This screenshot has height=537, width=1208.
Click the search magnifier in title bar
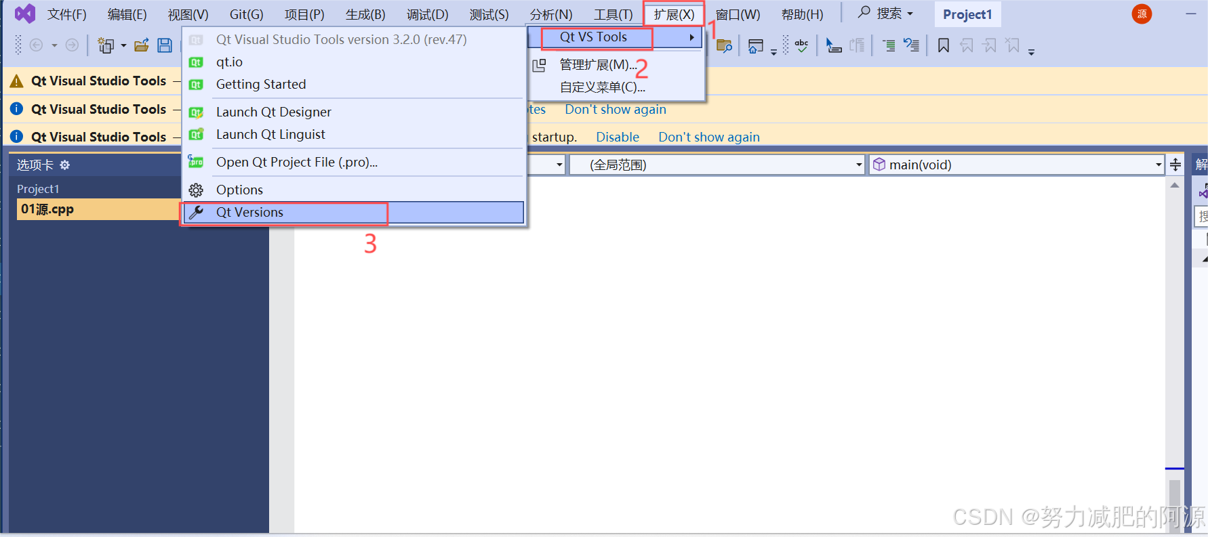[x=864, y=12]
